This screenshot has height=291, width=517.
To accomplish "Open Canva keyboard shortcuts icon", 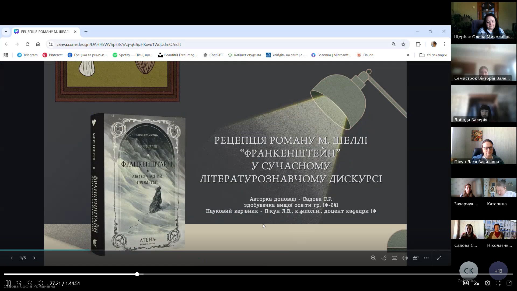I will (x=394, y=258).
